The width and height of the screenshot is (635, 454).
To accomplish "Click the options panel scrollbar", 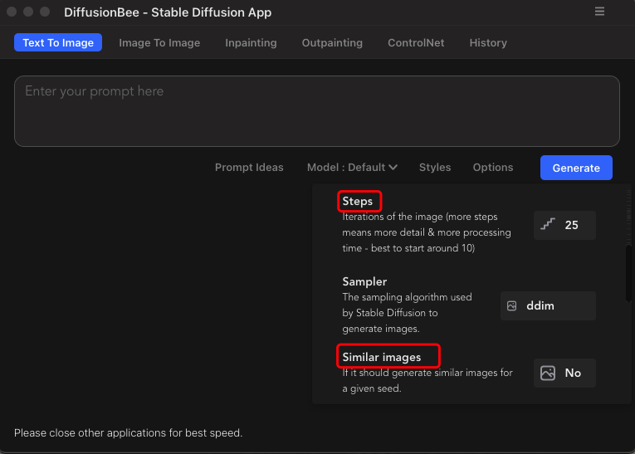I will pos(628,273).
